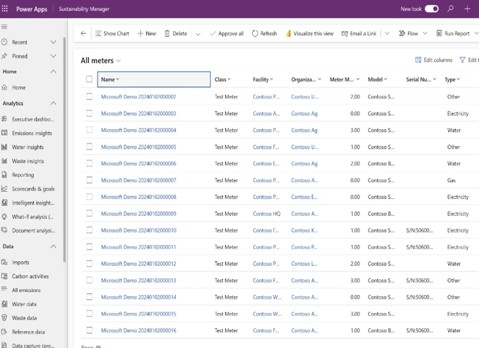This screenshot has width=479, height=348.
Task: Click the search magnifier icon in header
Action: [x=451, y=9]
